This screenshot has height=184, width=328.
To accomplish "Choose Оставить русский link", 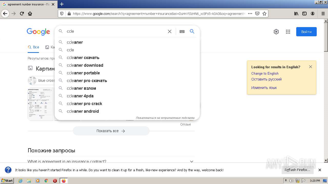I will click(266, 79).
